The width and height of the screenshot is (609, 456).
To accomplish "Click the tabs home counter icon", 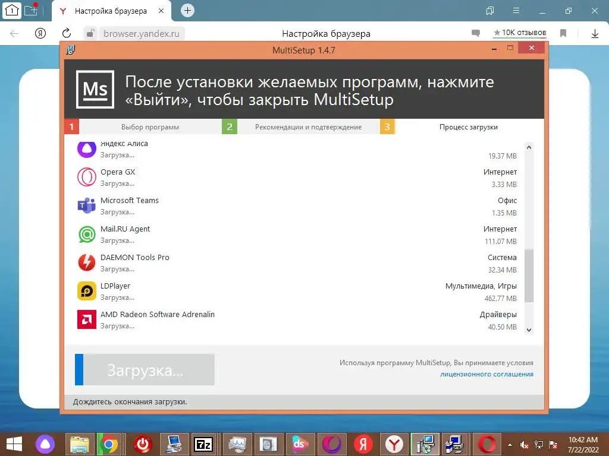I will (x=12, y=10).
